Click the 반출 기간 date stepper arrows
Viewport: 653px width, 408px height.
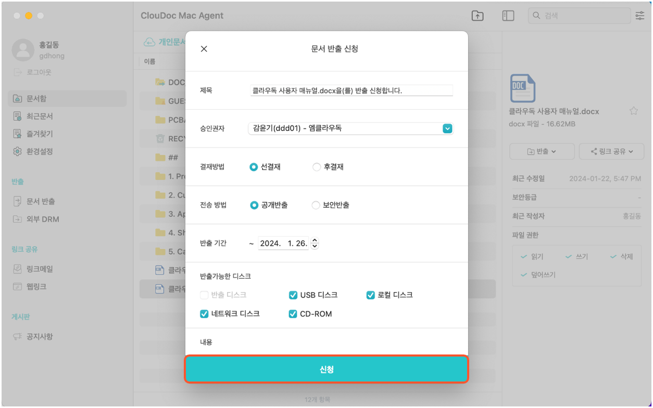click(315, 243)
